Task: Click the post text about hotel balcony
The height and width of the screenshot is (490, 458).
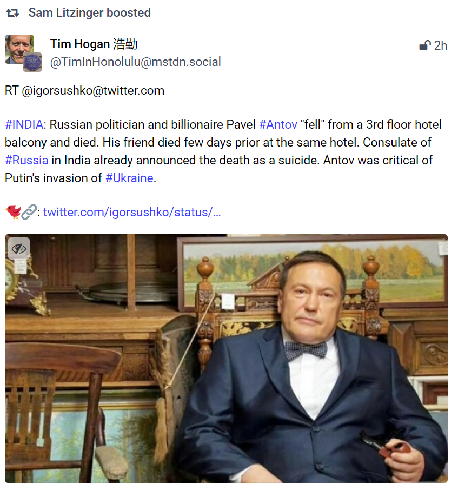Action: 216,143
